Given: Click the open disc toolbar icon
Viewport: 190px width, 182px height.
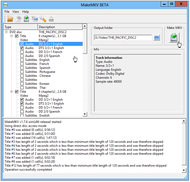Looking at the screenshot, I should [18, 19].
